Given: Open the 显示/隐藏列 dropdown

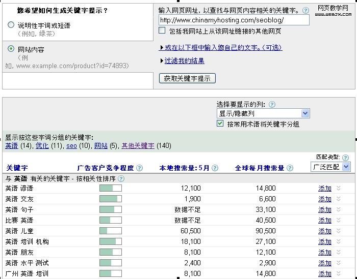Looking at the screenshot, I should (x=263, y=114).
